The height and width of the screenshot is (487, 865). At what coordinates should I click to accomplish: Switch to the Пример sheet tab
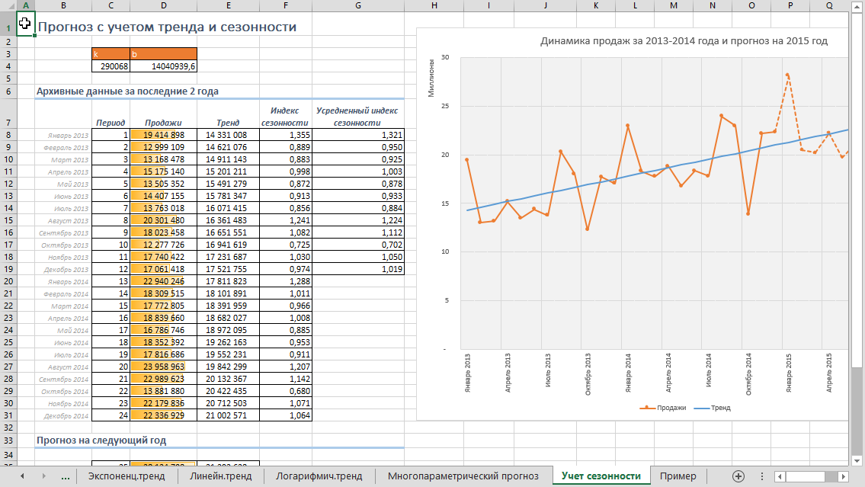click(678, 476)
